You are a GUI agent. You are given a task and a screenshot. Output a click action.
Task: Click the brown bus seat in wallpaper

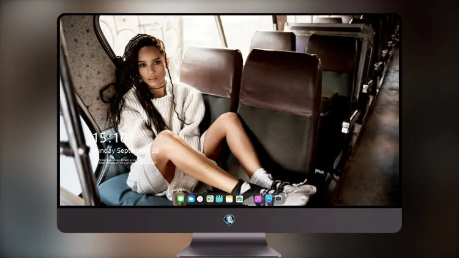pos(280,111)
